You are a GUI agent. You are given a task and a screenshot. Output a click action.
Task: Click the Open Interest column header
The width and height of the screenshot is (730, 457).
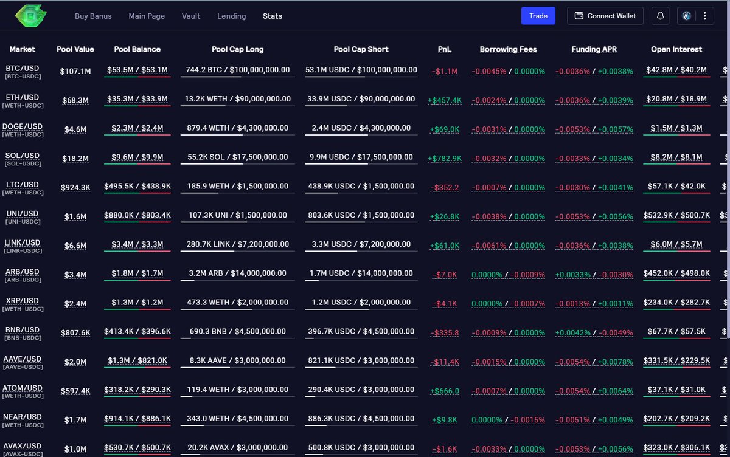[x=676, y=49]
